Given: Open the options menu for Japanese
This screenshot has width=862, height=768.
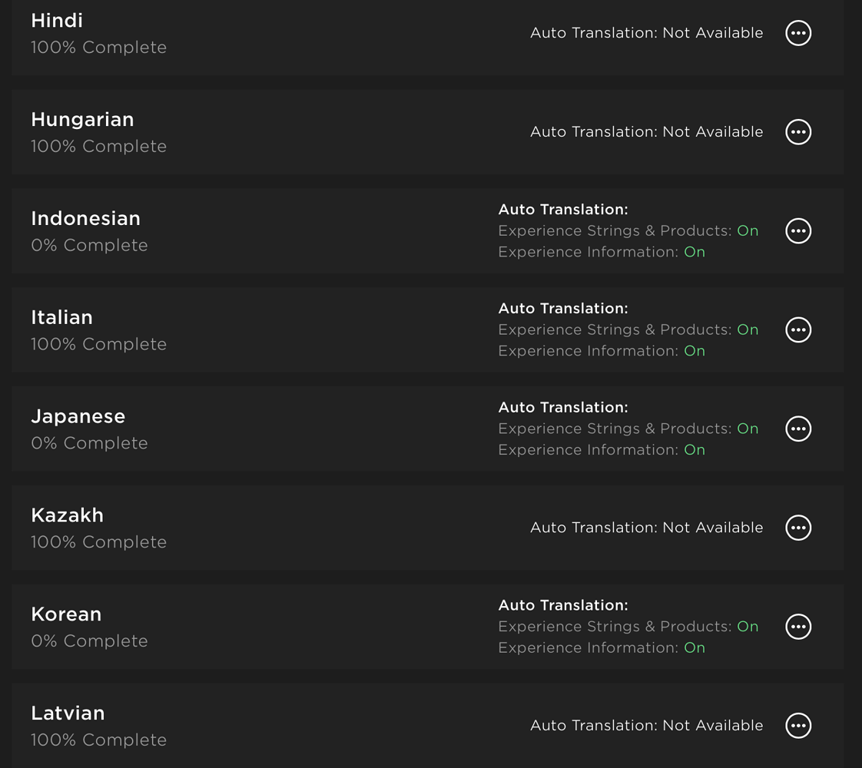Looking at the screenshot, I should click(798, 429).
